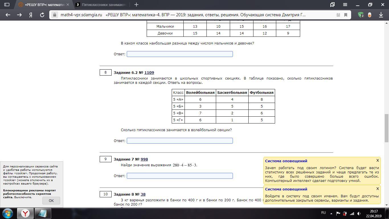
Task: Go forward with the right arrow
Action: [x=19, y=15]
